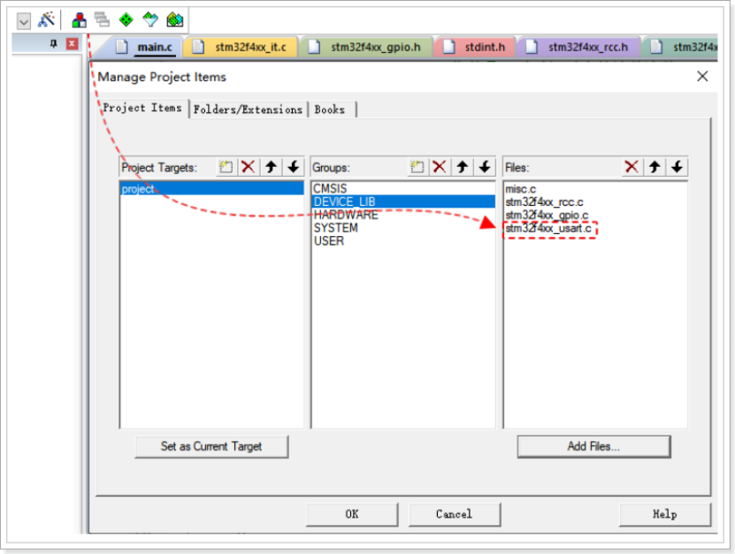Select misc.c in the Files list
This screenshot has width=735, height=554.
pos(595,189)
